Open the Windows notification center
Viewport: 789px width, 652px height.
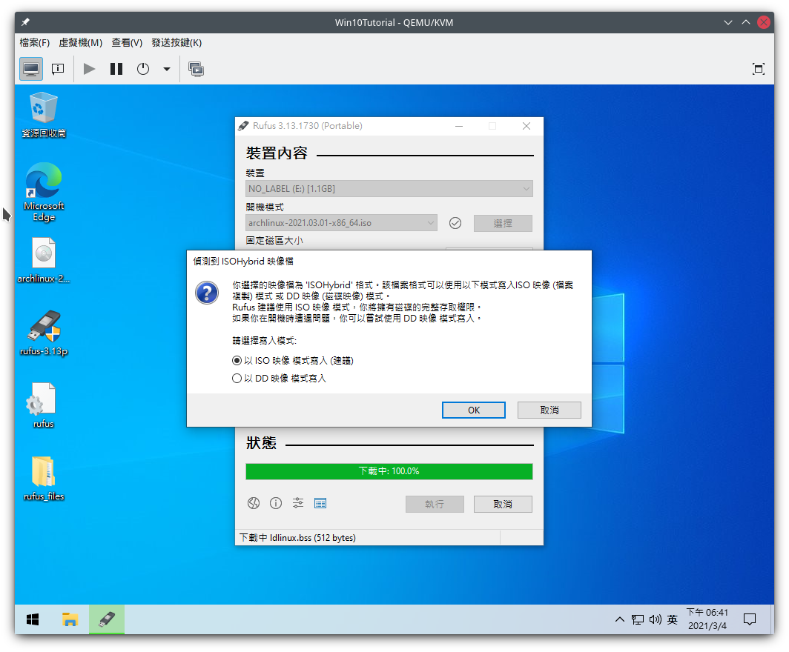pyautogui.click(x=750, y=620)
